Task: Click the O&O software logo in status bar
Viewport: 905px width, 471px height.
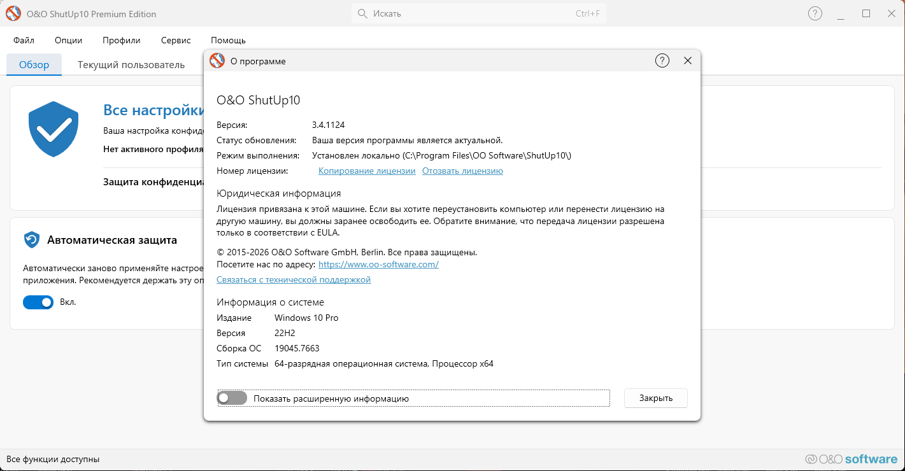Action: (851, 459)
